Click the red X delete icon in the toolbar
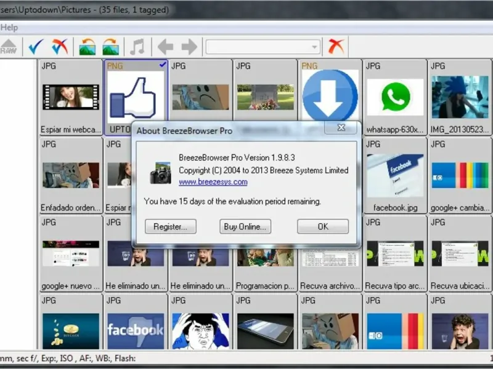493x369 pixels. [336, 47]
